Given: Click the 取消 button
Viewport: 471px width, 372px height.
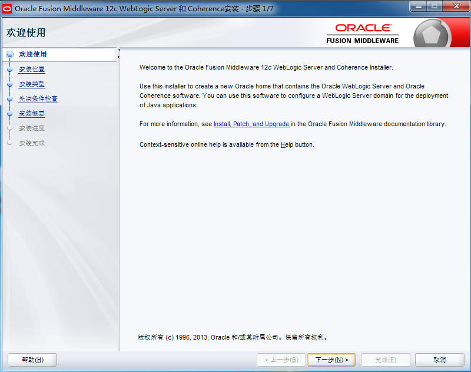Looking at the screenshot, I should tap(439, 360).
